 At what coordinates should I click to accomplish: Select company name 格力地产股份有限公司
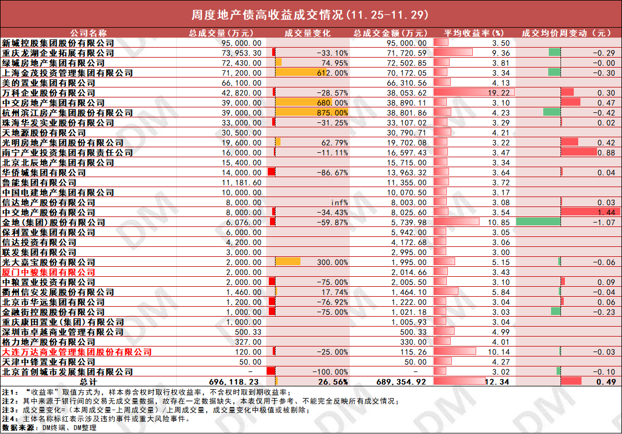(48, 342)
